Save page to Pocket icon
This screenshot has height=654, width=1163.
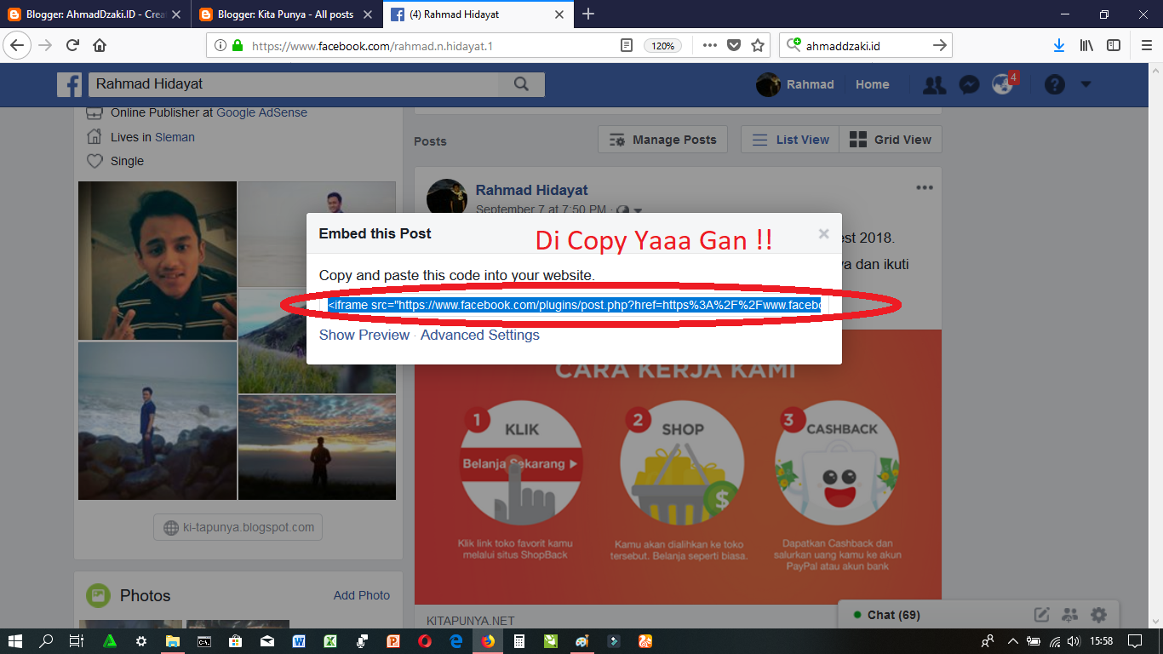pyautogui.click(x=733, y=45)
